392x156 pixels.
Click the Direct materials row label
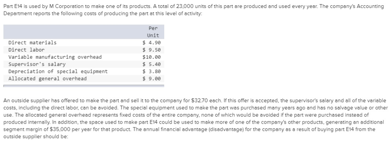pos(33,43)
